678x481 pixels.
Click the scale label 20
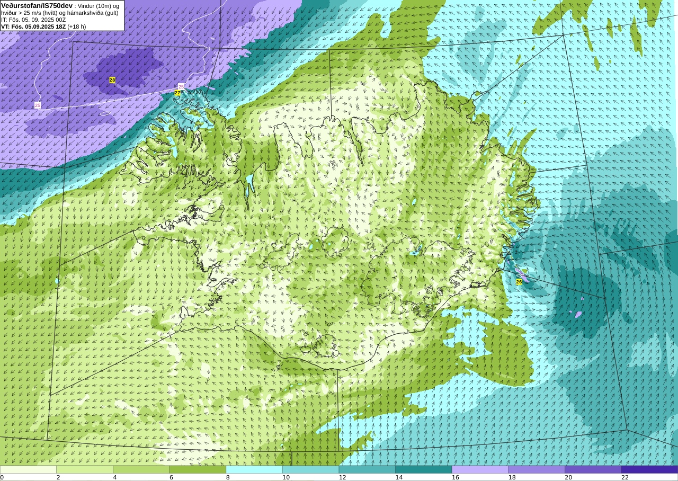click(568, 477)
